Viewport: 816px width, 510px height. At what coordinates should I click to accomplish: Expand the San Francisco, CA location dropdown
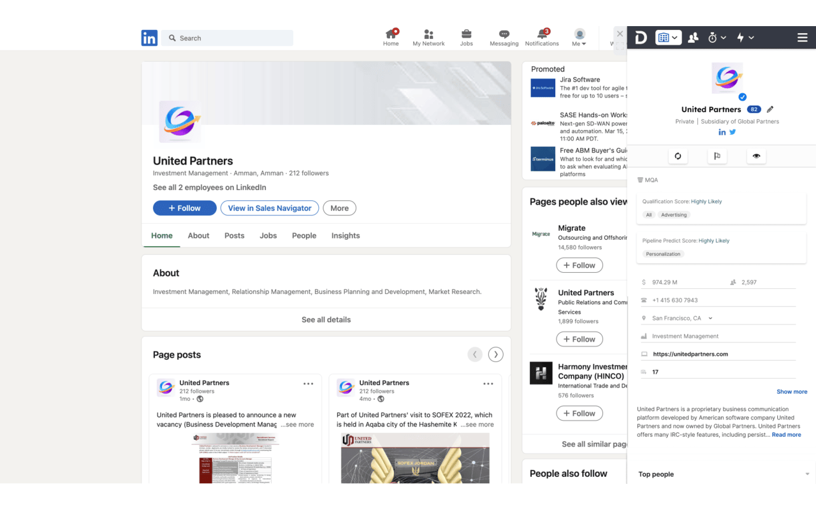(710, 318)
